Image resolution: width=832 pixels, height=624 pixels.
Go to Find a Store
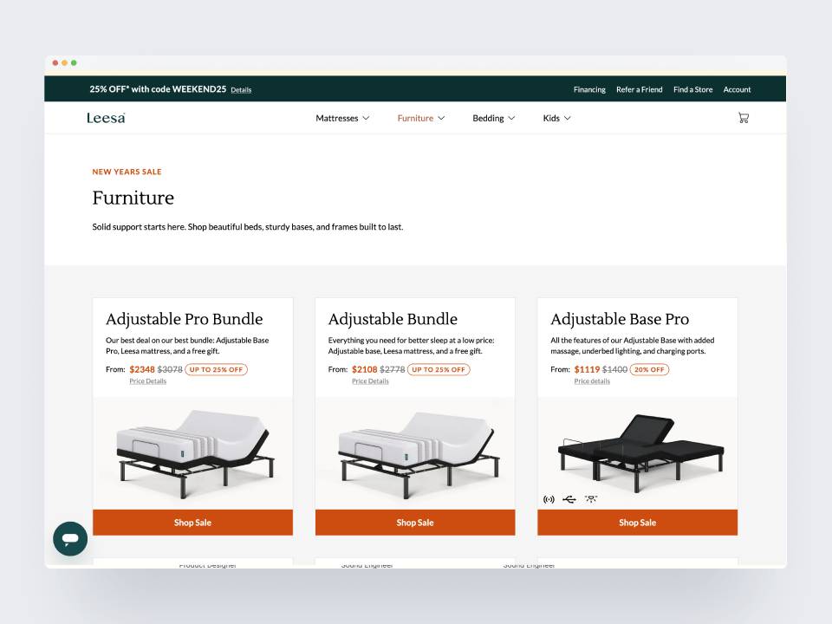[693, 89]
